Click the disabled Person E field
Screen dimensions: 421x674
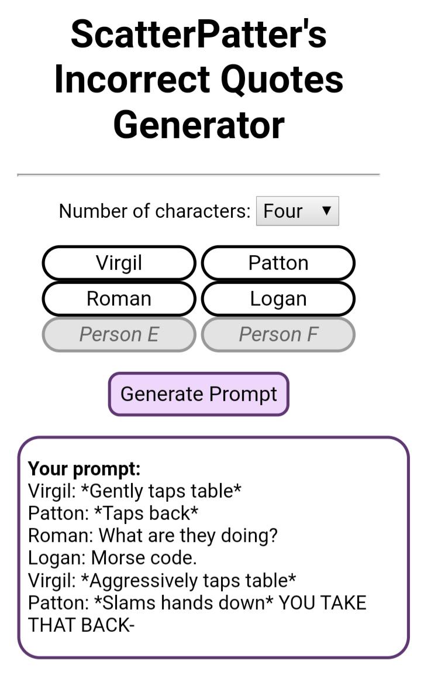tap(119, 334)
